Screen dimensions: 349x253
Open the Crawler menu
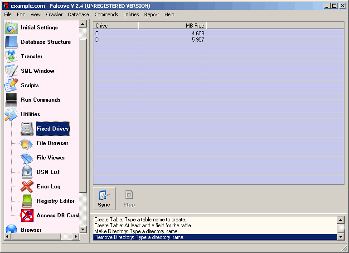tap(54, 14)
